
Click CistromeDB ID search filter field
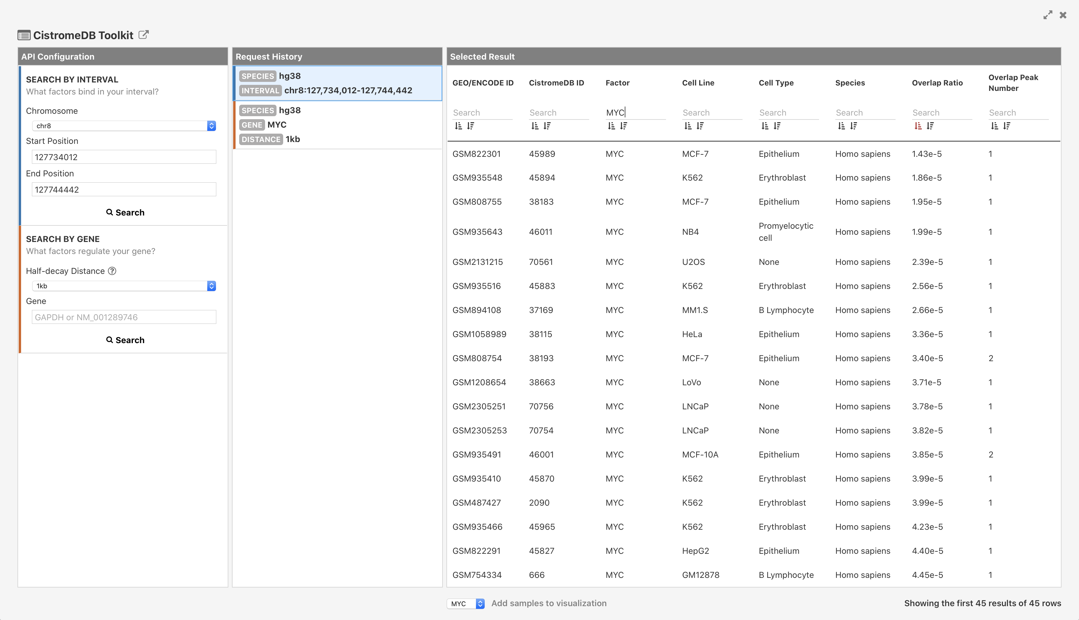pos(559,113)
